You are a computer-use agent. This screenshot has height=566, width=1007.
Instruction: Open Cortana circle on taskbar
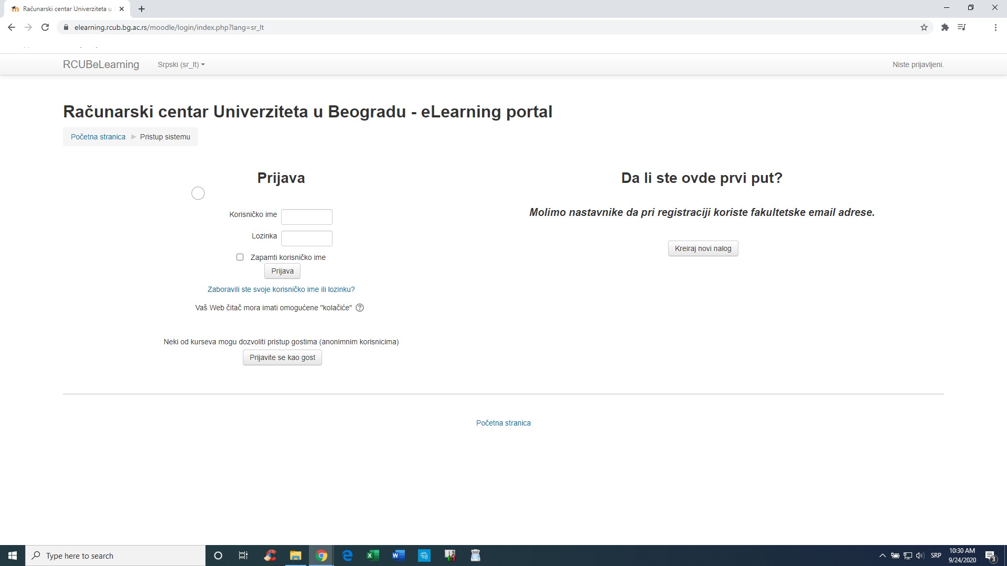[x=218, y=556]
